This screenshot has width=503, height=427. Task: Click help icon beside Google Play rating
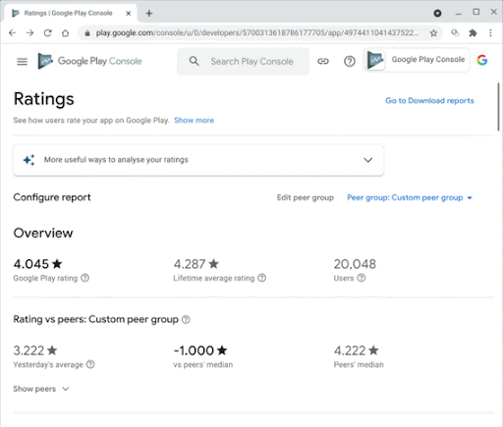[x=84, y=278]
